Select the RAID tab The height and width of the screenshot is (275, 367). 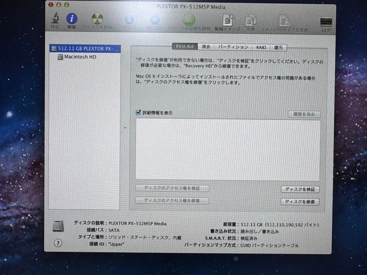click(261, 47)
